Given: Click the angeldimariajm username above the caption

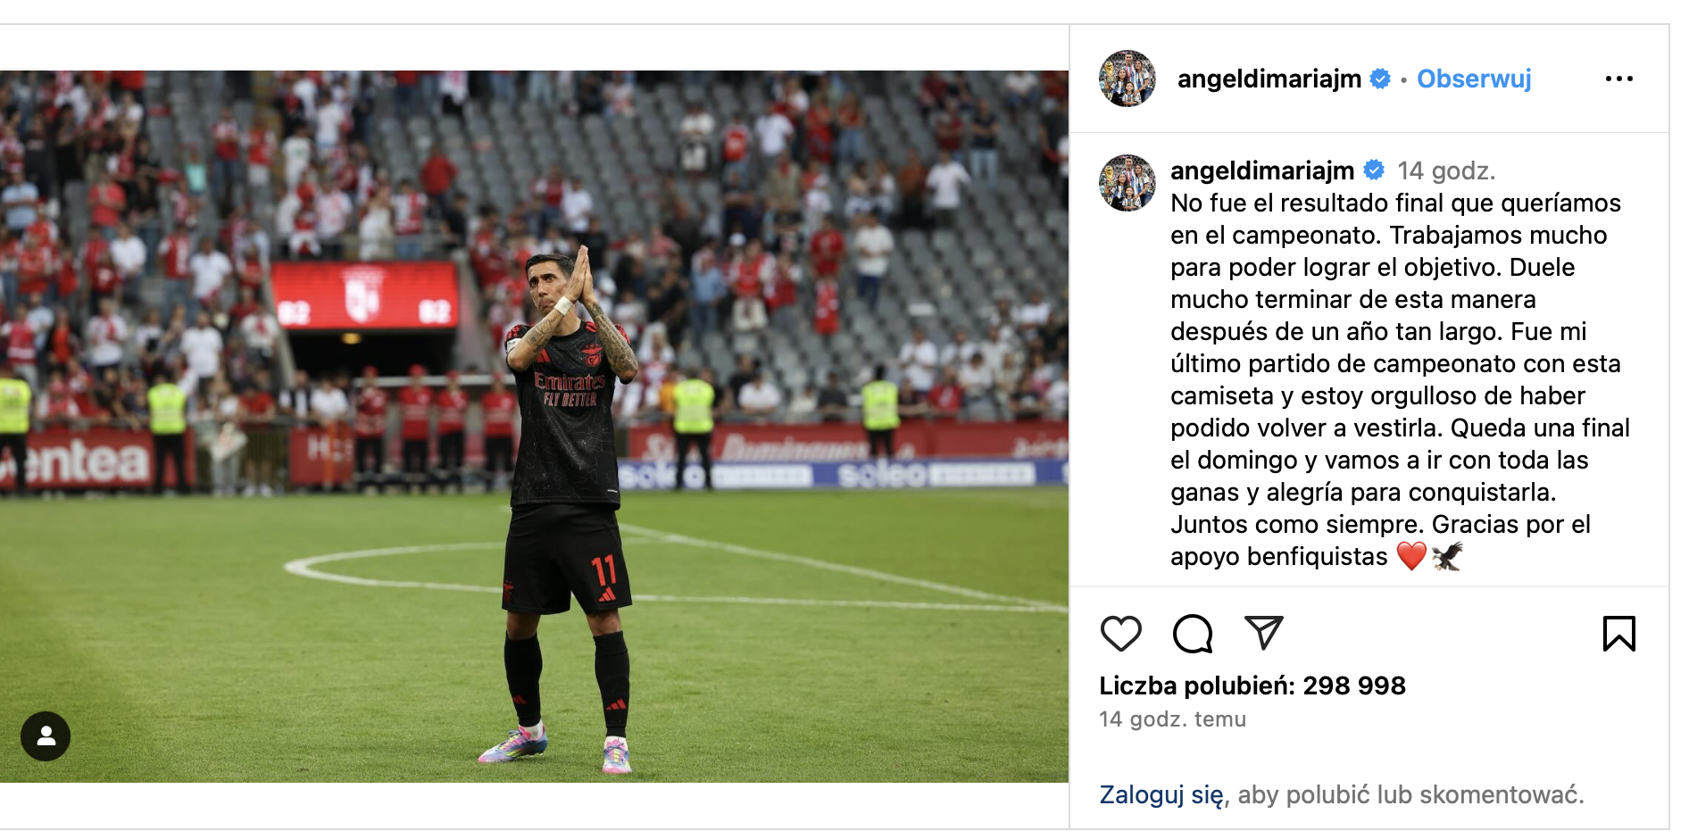Looking at the screenshot, I should point(1262,170).
